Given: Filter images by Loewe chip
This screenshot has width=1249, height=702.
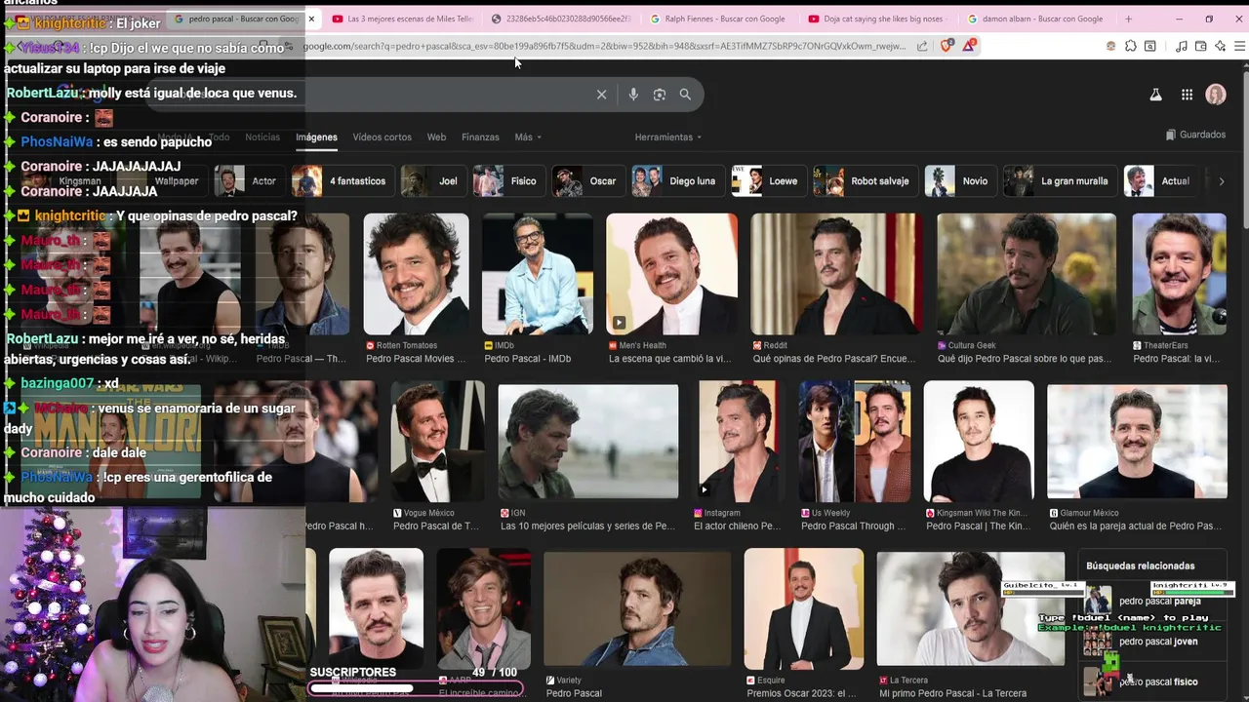Looking at the screenshot, I should coord(768,181).
